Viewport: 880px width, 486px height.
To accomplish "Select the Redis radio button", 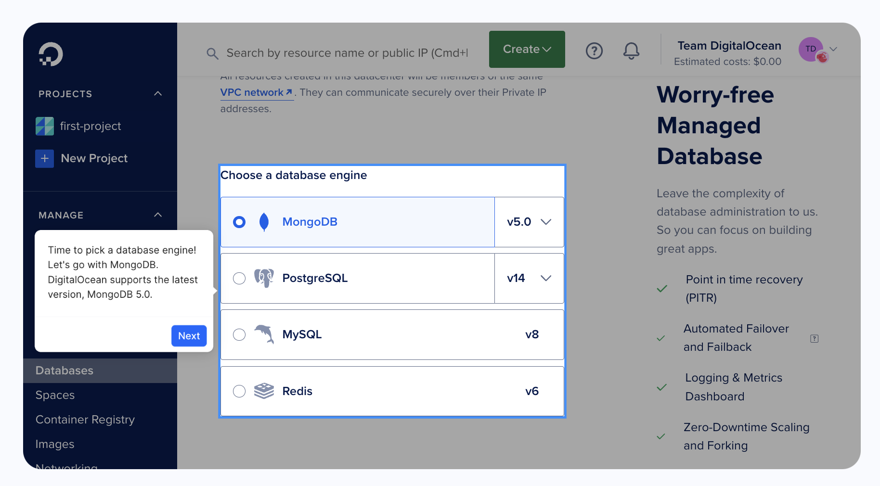I will pyautogui.click(x=239, y=391).
